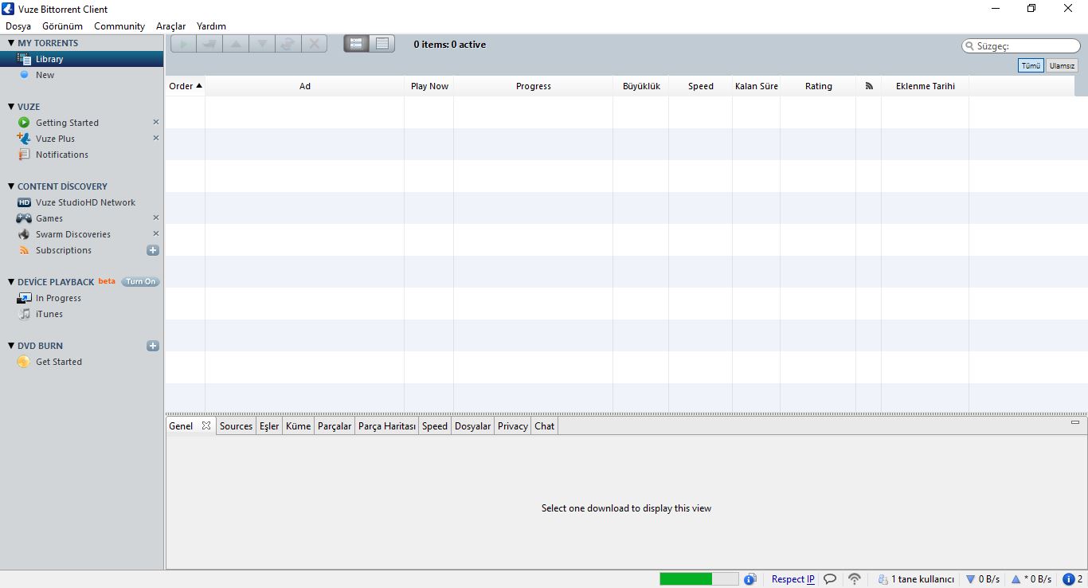Switch to the Sources tab
This screenshot has width=1088, height=588.
pyautogui.click(x=236, y=426)
